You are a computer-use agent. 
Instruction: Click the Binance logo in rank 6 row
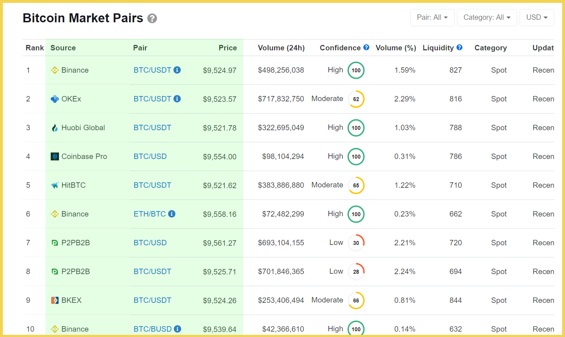point(55,214)
